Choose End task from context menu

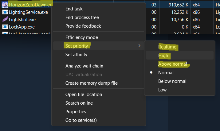point(74,9)
